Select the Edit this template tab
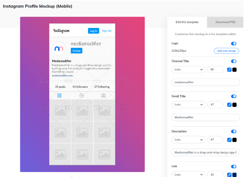 point(187,22)
